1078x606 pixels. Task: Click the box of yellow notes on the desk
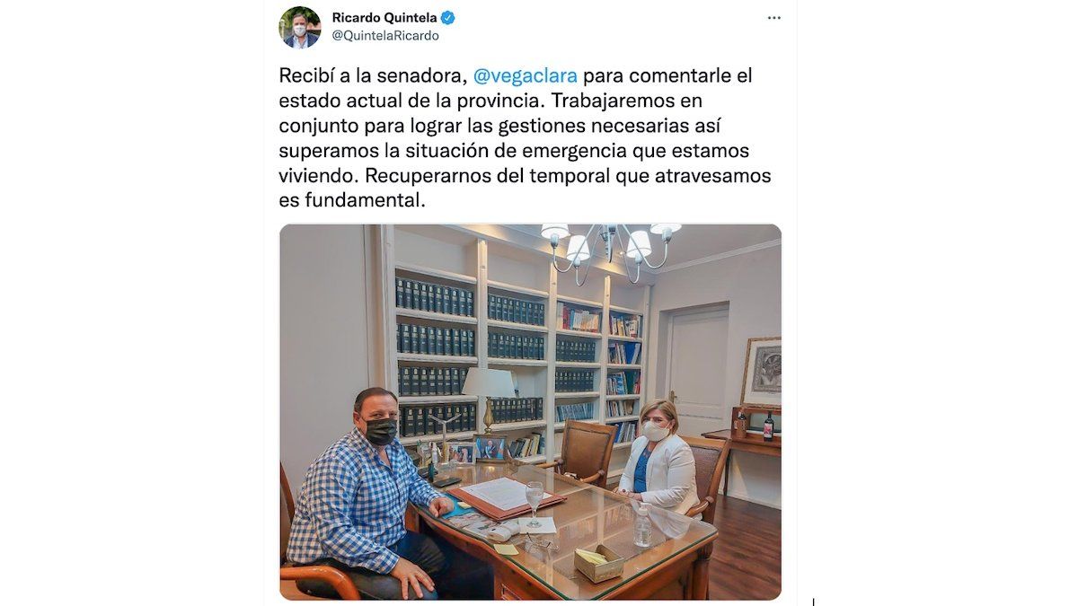(x=598, y=561)
